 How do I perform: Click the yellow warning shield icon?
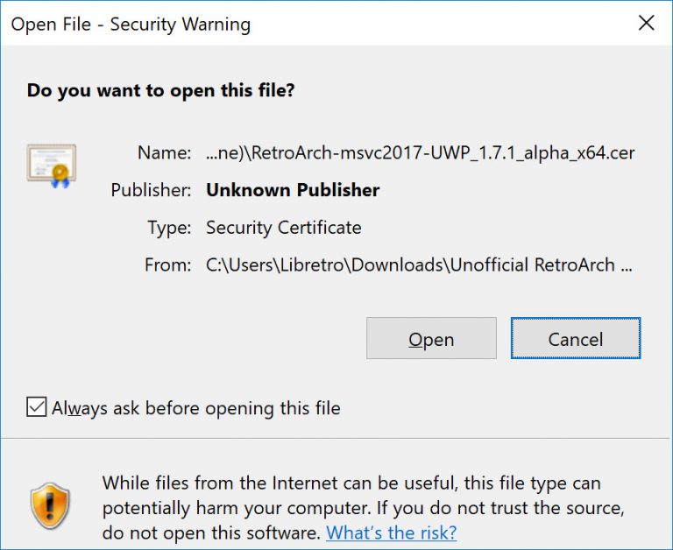(x=49, y=505)
